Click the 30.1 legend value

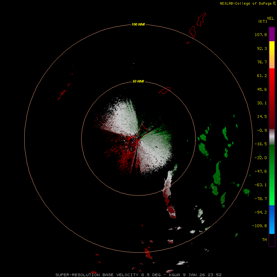262,103
